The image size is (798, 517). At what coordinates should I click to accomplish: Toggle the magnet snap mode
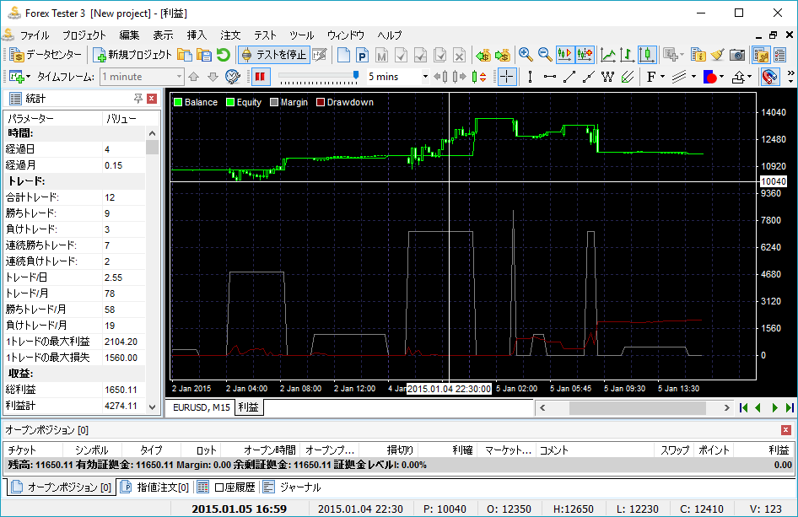pos(769,77)
